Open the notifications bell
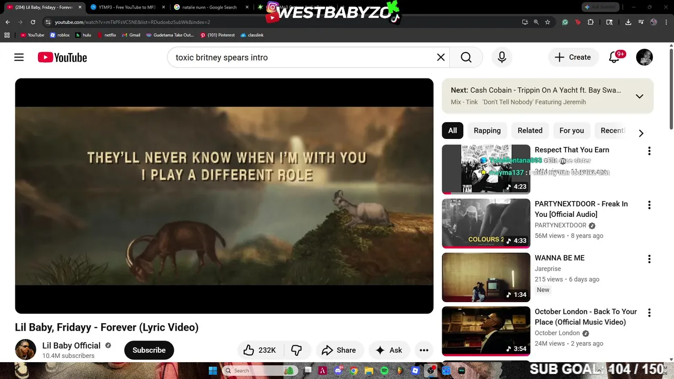Image resolution: width=674 pixels, height=379 pixels. pos(614,57)
